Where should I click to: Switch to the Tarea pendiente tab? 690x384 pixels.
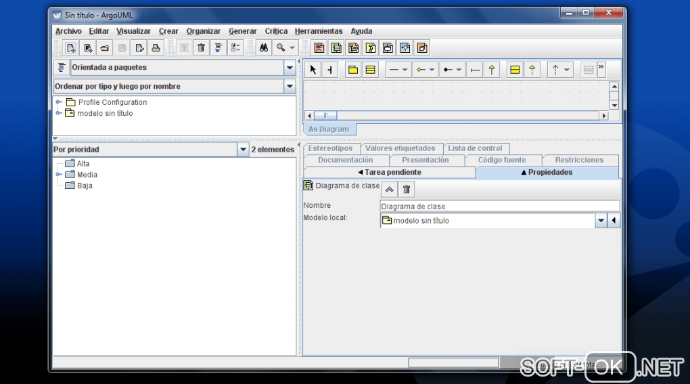[x=390, y=172]
